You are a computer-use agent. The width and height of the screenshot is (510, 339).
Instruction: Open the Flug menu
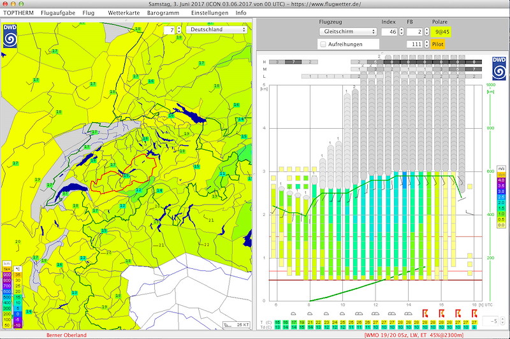coord(89,13)
